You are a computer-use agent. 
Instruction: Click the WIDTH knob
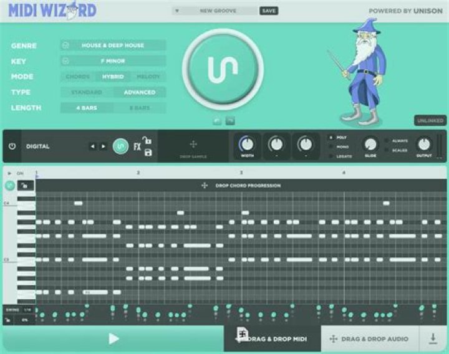point(247,145)
